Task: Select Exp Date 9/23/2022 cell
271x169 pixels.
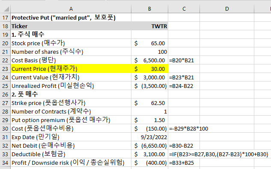Action: click(149, 137)
